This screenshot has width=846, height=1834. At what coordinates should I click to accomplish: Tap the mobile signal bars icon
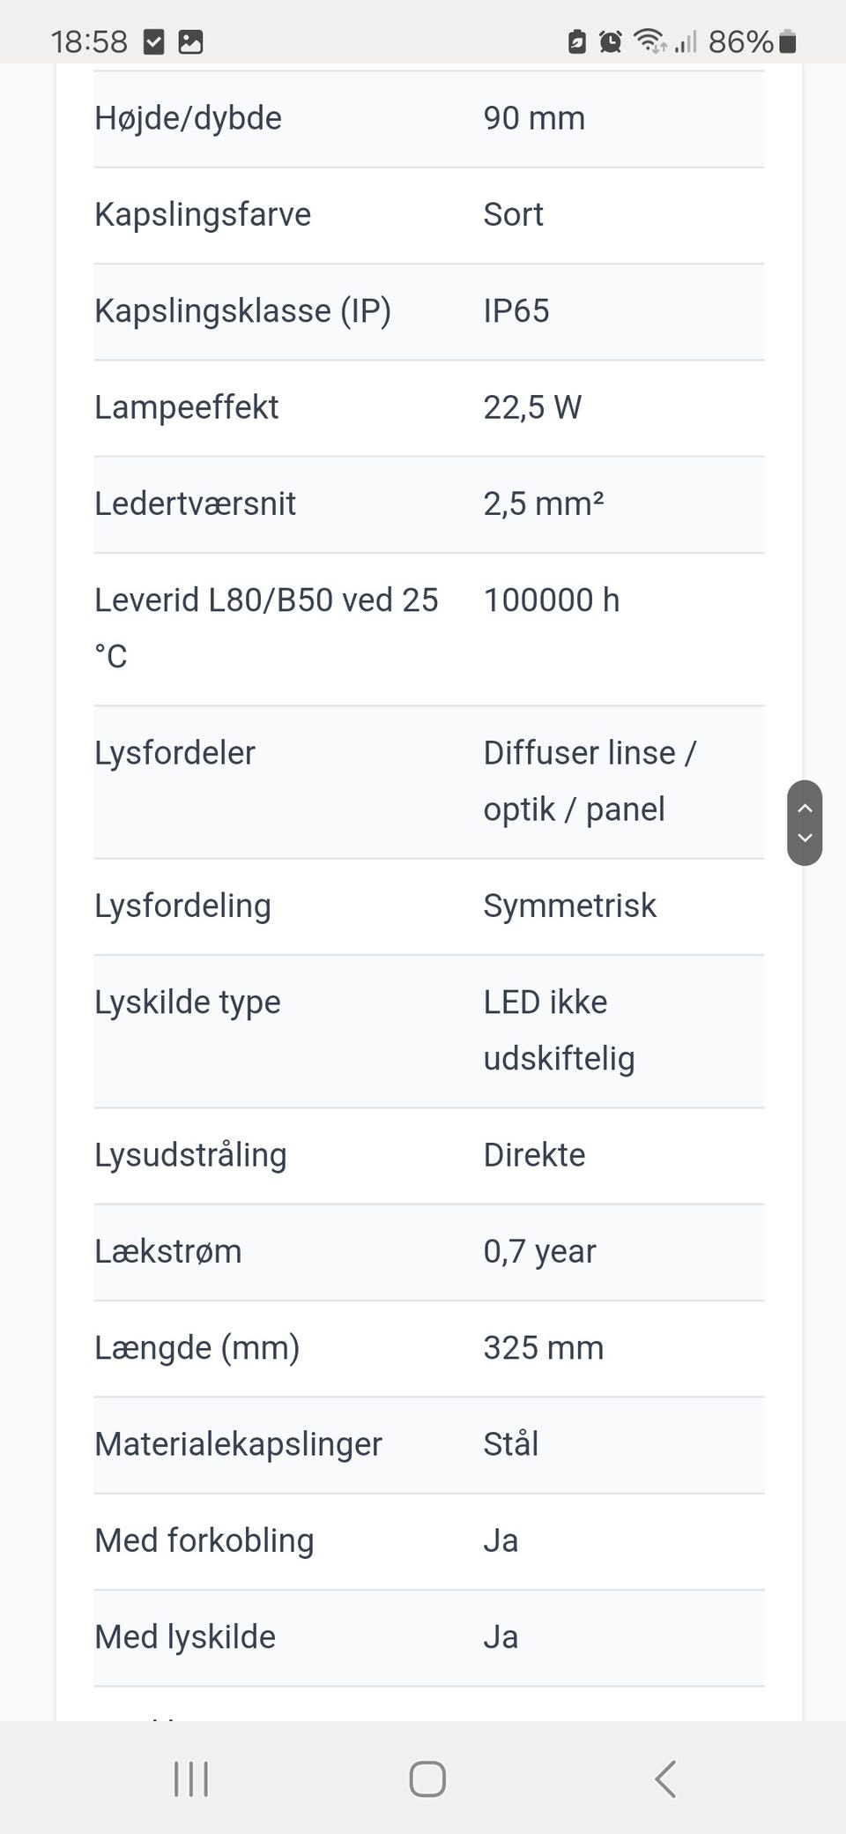(x=686, y=41)
